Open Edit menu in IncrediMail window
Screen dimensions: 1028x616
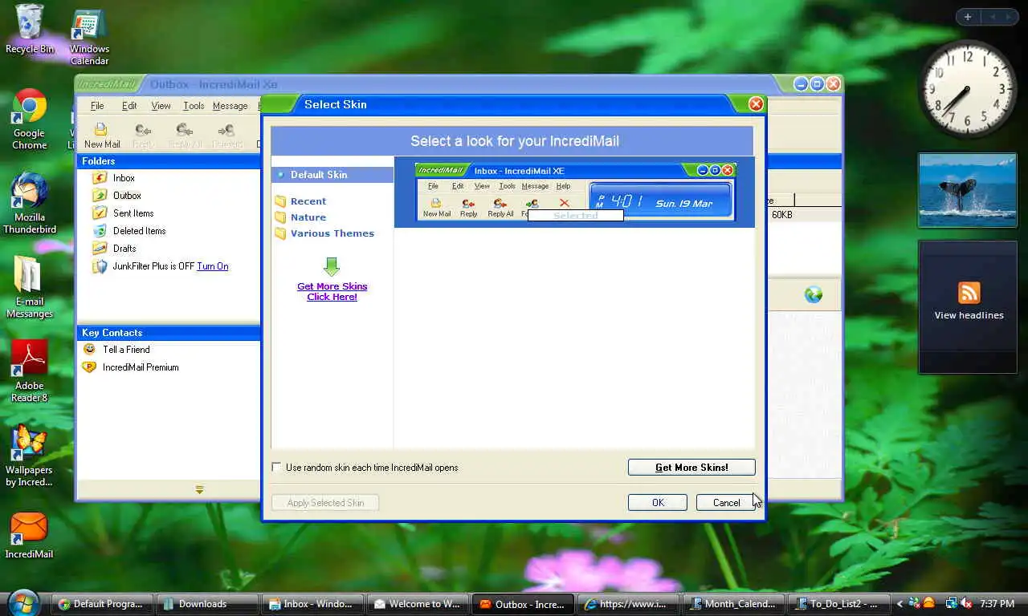(x=129, y=106)
